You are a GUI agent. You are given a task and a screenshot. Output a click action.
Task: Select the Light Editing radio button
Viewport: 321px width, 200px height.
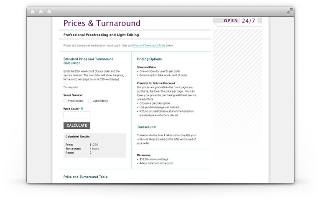click(89, 101)
